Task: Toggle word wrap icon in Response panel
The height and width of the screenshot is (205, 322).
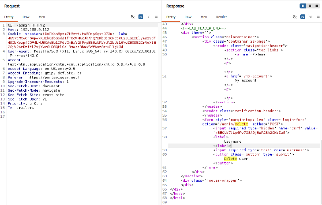Action: pyautogui.click(x=303, y=17)
